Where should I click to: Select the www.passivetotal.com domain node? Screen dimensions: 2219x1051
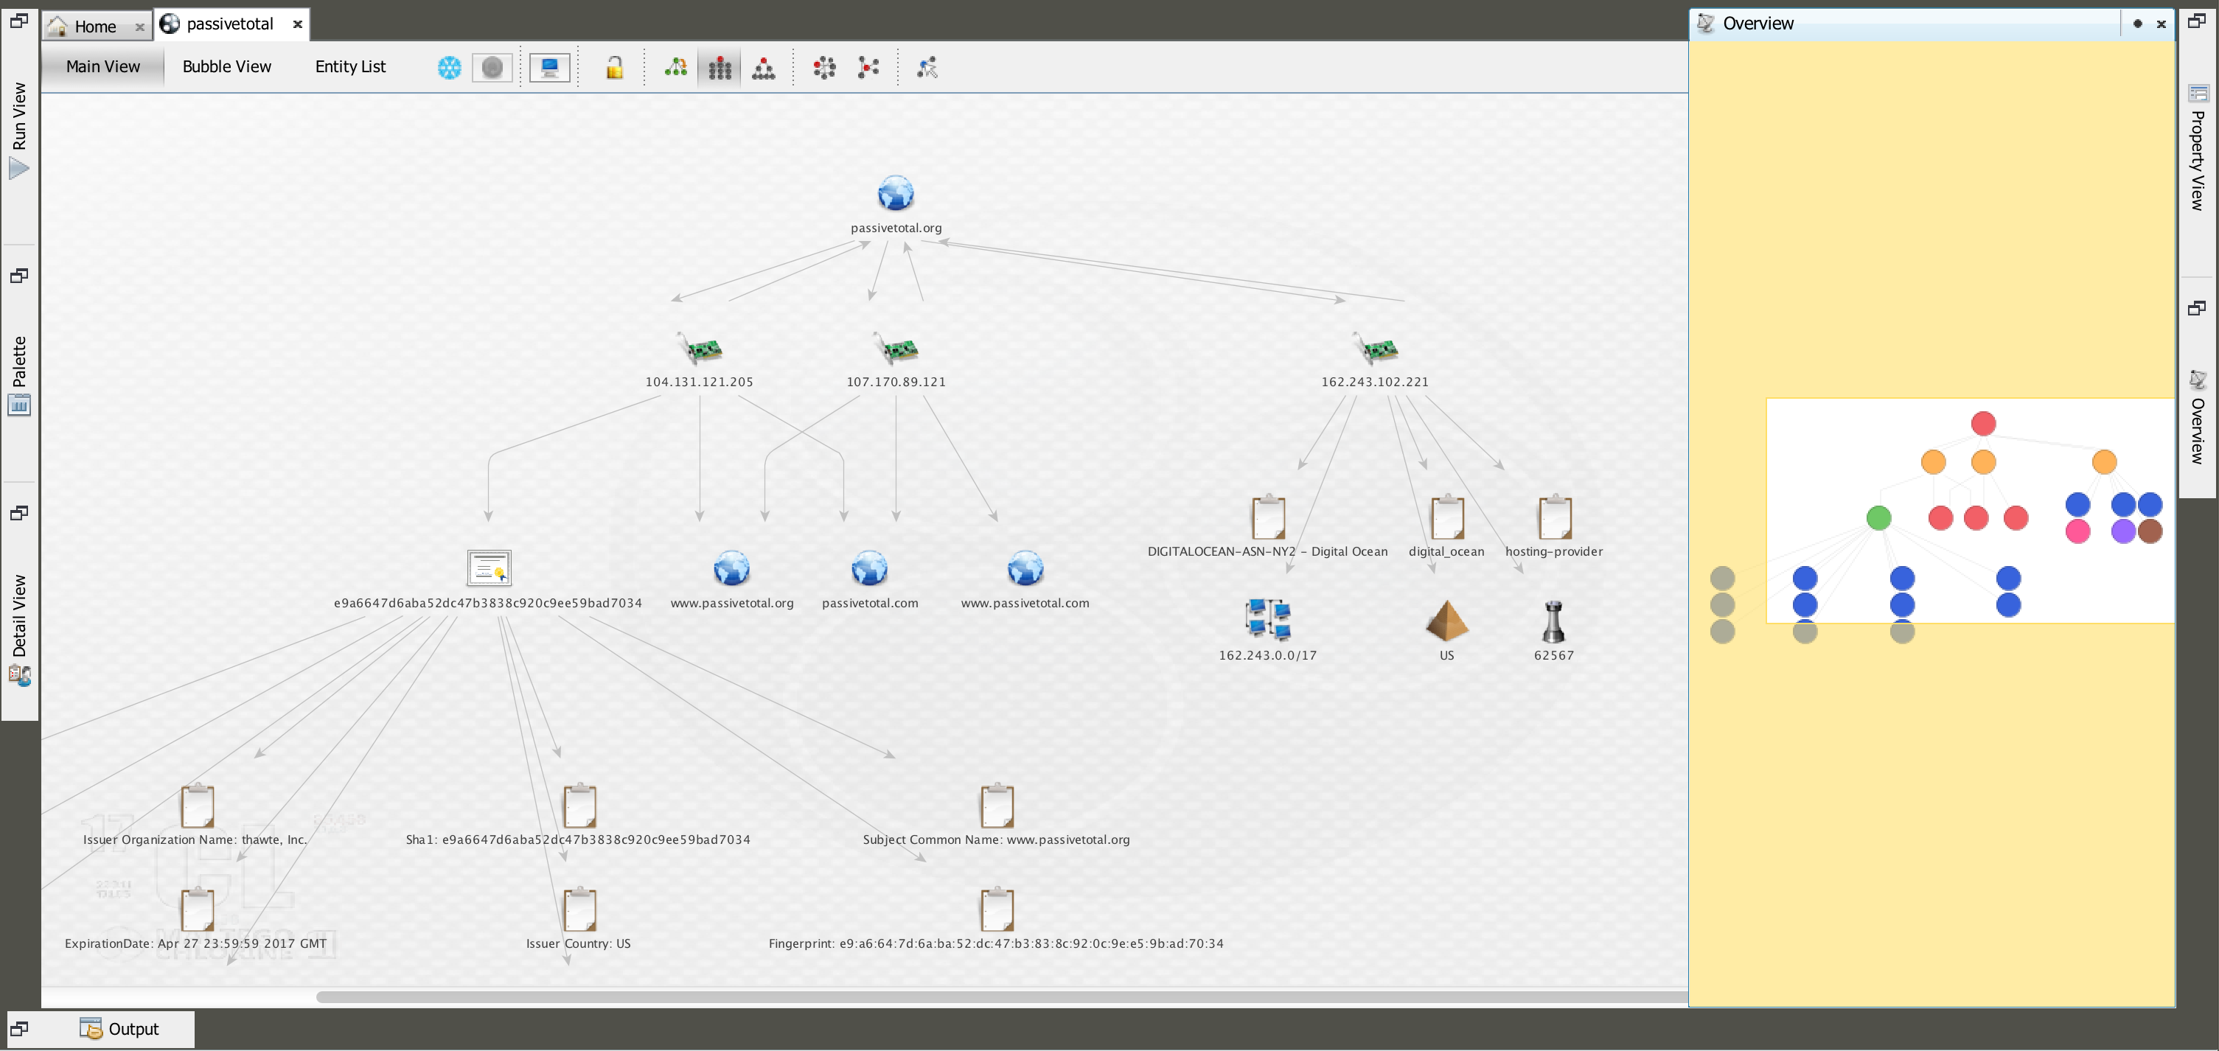point(1025,580)
